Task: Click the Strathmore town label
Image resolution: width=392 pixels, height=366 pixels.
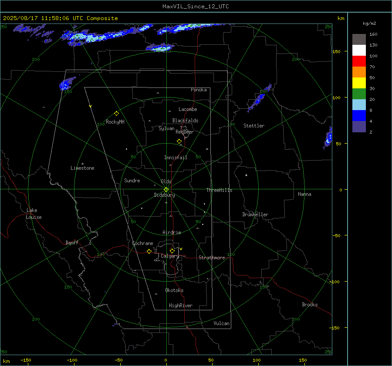Action: pos(212,258)
